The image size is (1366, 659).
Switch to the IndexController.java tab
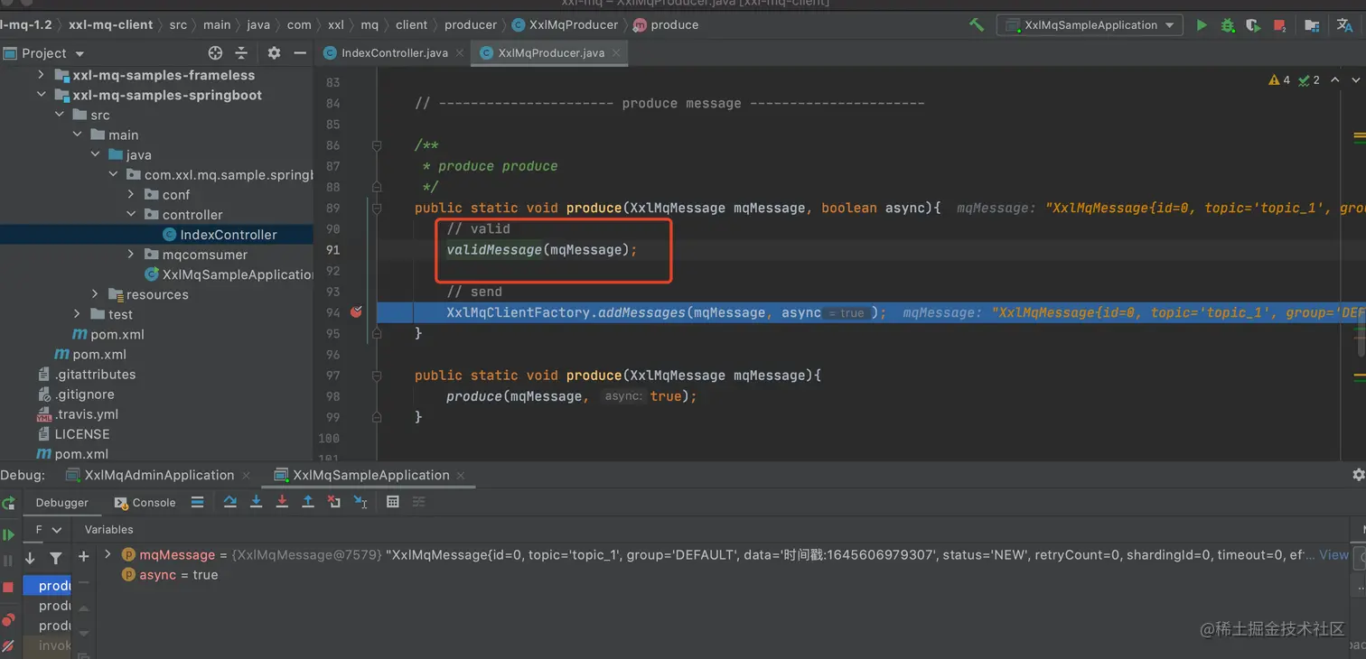point(394,53)
